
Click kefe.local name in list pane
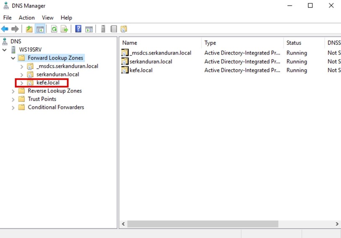pos(141,70)
